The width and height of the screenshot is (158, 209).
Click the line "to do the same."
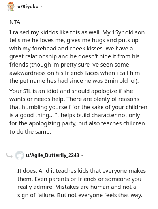click(x=30, y=132)
